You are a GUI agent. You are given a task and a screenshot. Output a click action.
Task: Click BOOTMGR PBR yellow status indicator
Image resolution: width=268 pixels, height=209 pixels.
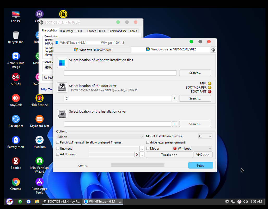pyautogui.click(x=210, y=88)
